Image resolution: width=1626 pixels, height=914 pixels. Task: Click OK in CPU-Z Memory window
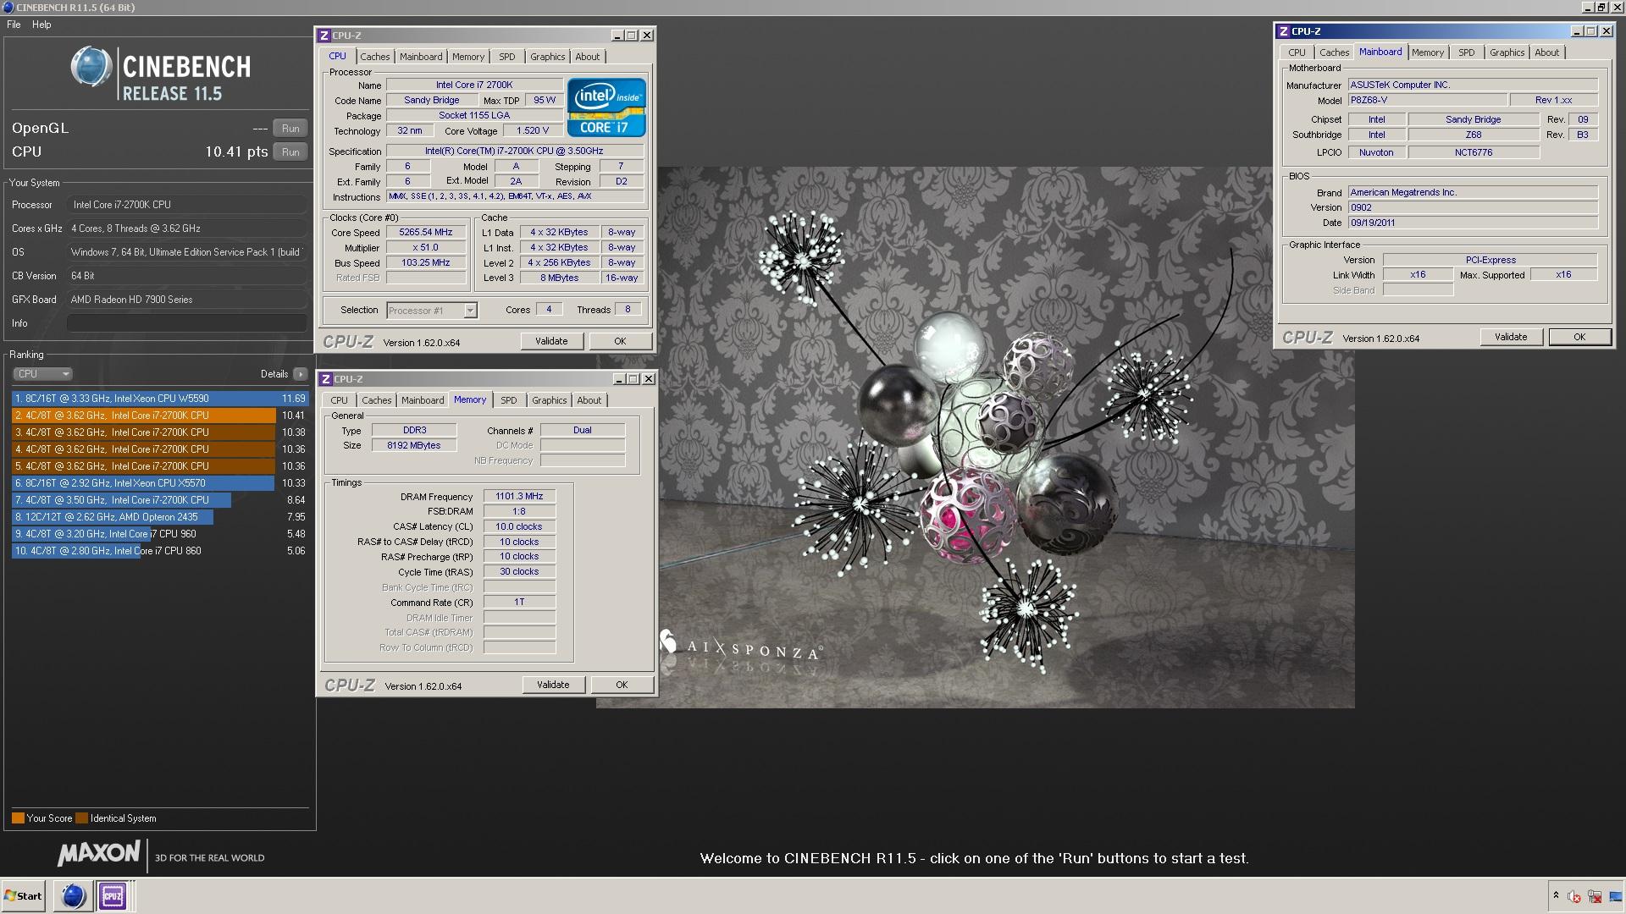[622, 685]
